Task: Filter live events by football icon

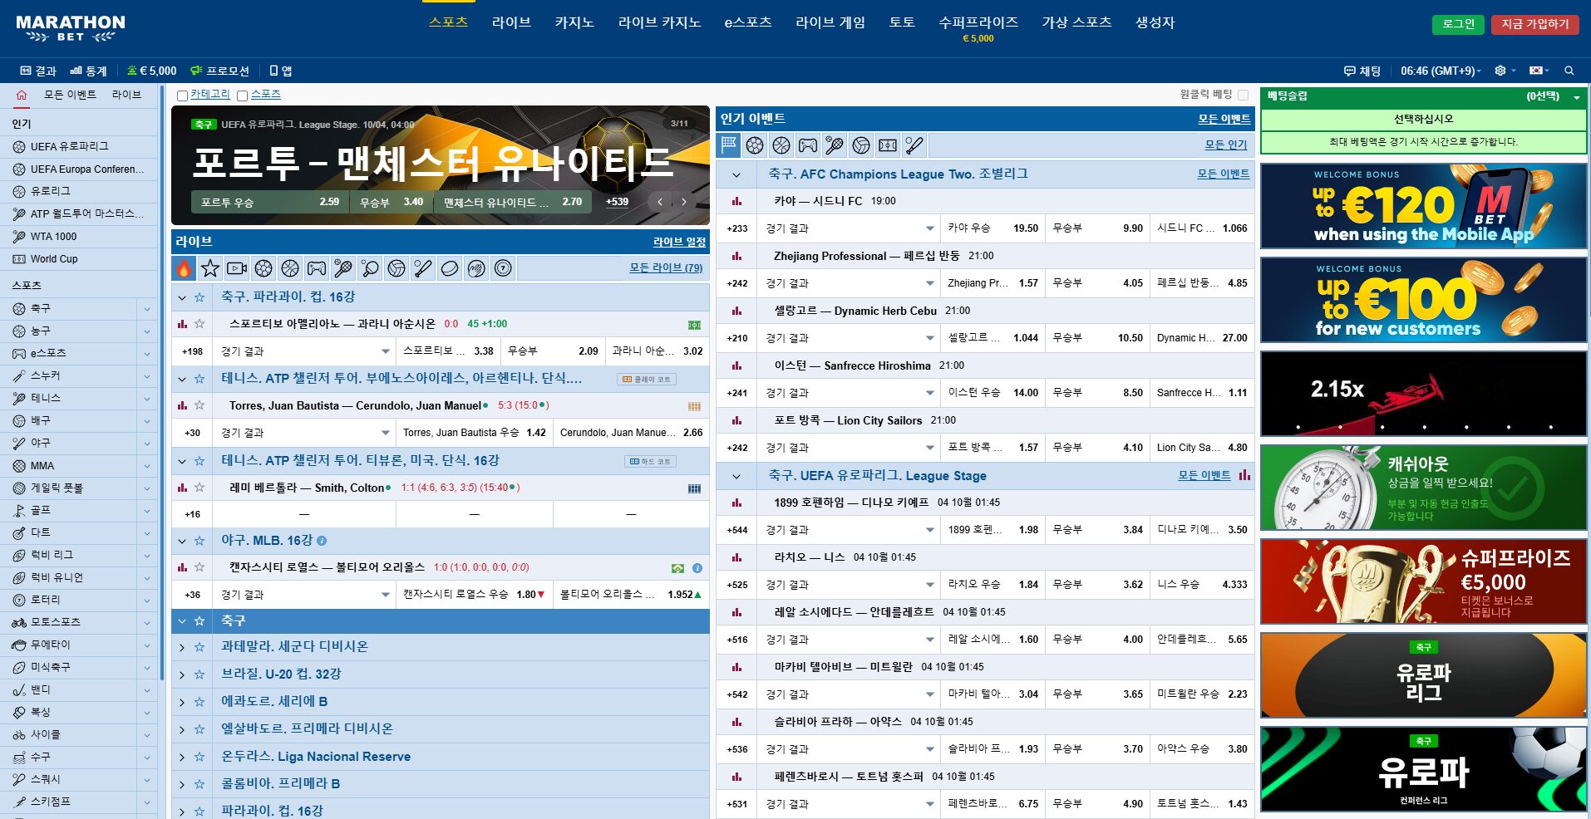Action: tap(264, 268)
